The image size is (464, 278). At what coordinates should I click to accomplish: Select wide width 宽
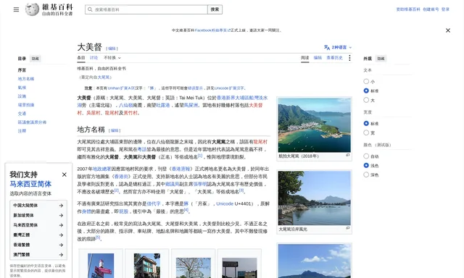366,132
